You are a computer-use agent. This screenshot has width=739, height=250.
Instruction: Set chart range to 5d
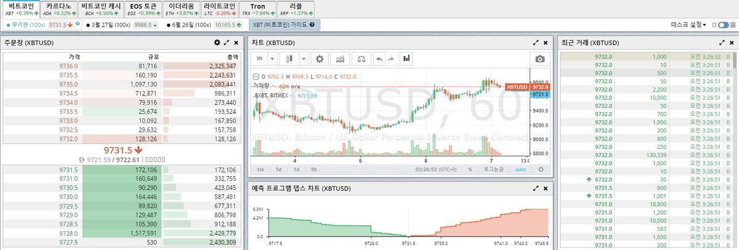point(278,169)
